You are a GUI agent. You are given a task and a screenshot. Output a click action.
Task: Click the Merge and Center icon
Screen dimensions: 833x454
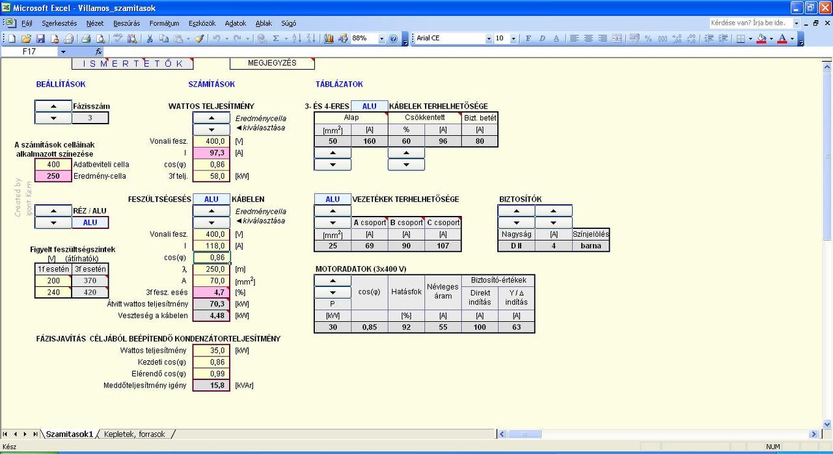click(617, 38)
